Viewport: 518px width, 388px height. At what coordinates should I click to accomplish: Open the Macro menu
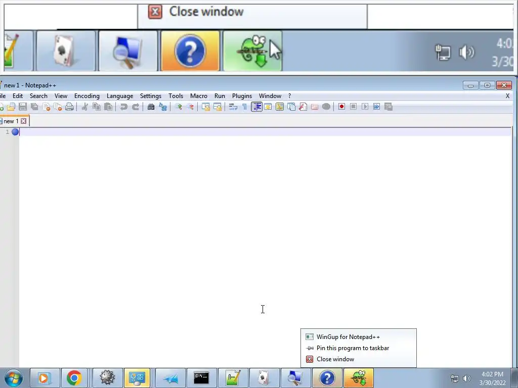[x=198, y=96]
